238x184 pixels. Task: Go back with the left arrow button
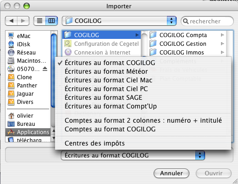(x=11, y=21)
